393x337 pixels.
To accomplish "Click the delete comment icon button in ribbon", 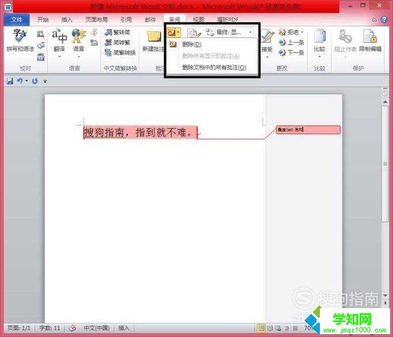I will point(171,32).
